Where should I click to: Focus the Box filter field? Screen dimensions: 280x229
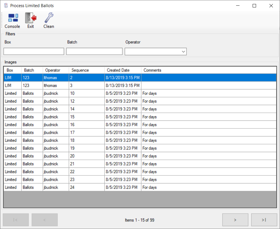pyautogui.click(x=34, y=51)
